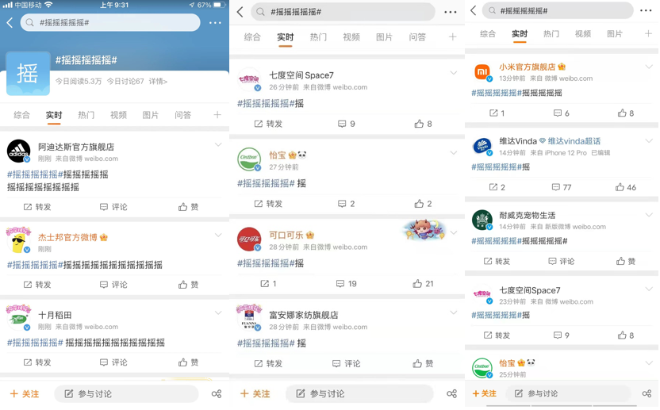
Task: Tap the back arrow in the left screen with status bar
Action: 10,23
